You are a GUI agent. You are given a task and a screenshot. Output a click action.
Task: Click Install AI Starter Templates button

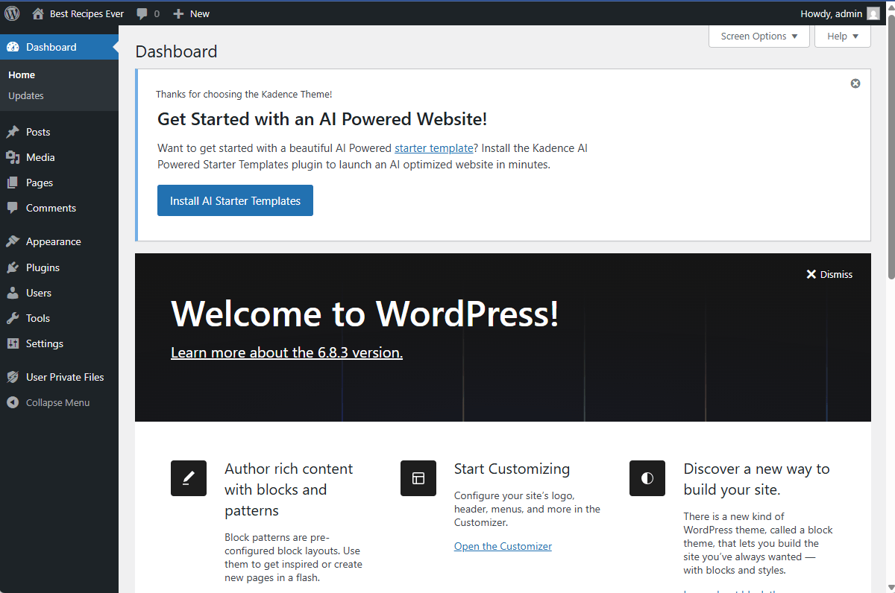[235, 200]
